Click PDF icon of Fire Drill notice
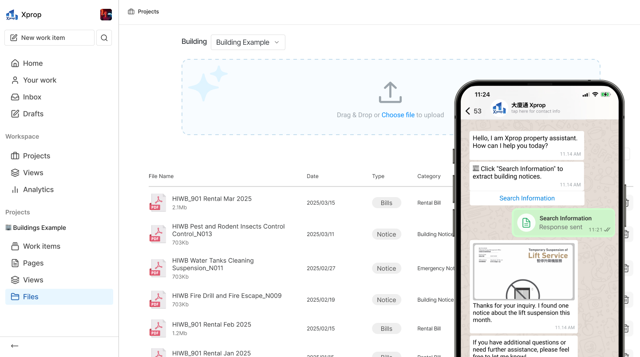The height and width of the screenshot is (357, 640). pyautogui.click(x=158, y=299)
